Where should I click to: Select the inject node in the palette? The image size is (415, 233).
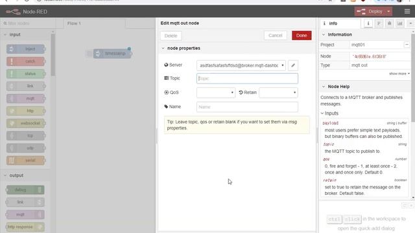point(26,49)
